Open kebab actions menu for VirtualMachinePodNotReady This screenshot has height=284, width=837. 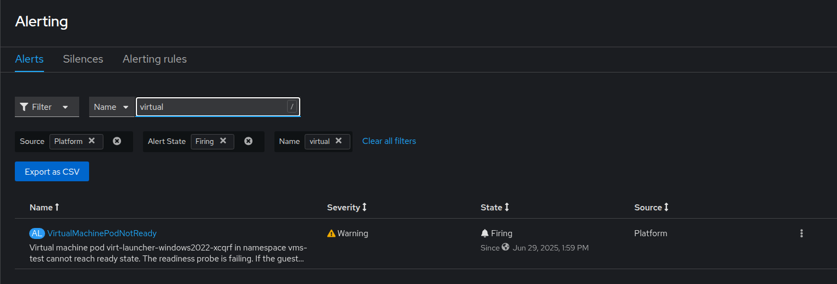pos(801,233)
